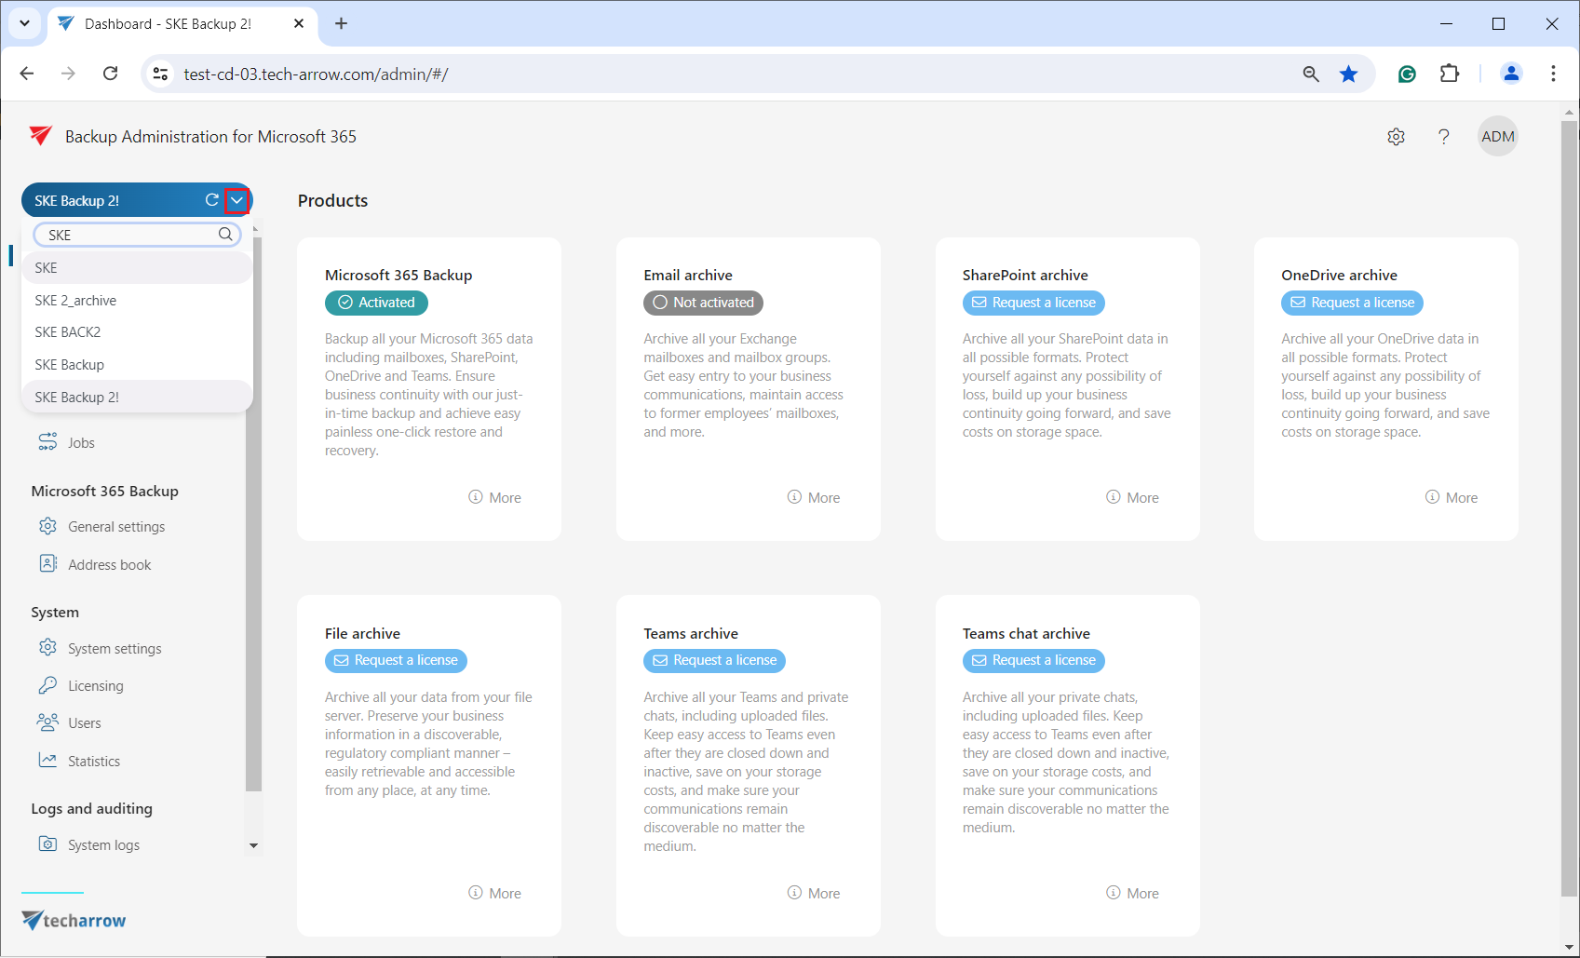Request a license for SharePoint archive
1580x958 pixels.
coord(1033,303)
